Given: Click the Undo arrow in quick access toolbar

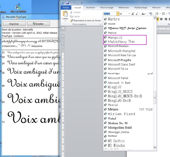Looking at the screenshot, I should tap(71, 3).
